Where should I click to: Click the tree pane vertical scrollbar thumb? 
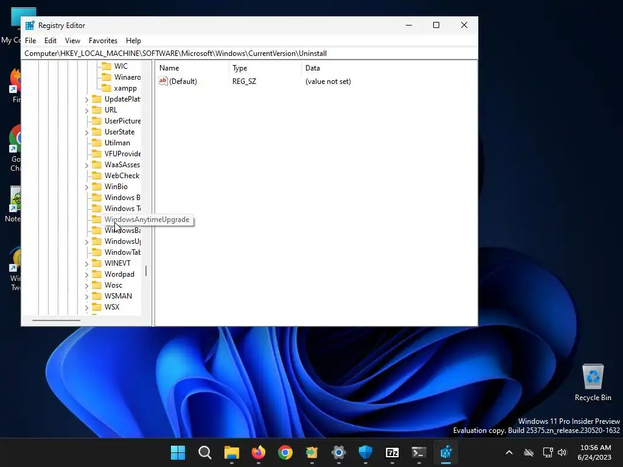point(146,271)
